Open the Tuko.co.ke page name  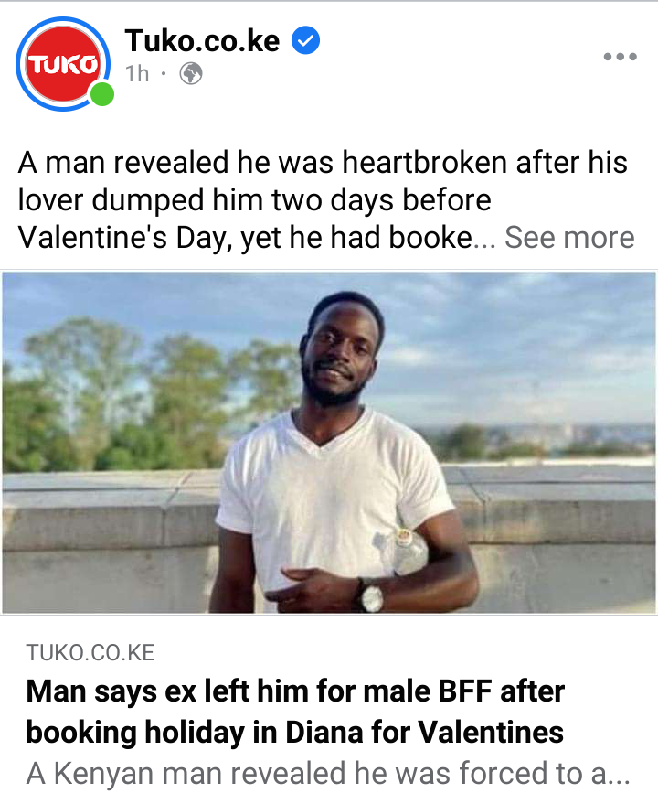pyautogui.click(x=202, y=40)
